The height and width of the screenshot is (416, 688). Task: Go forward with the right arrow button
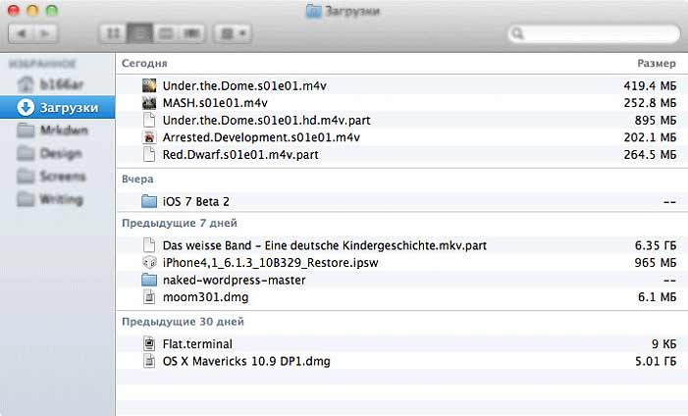(x=45, y=33)
